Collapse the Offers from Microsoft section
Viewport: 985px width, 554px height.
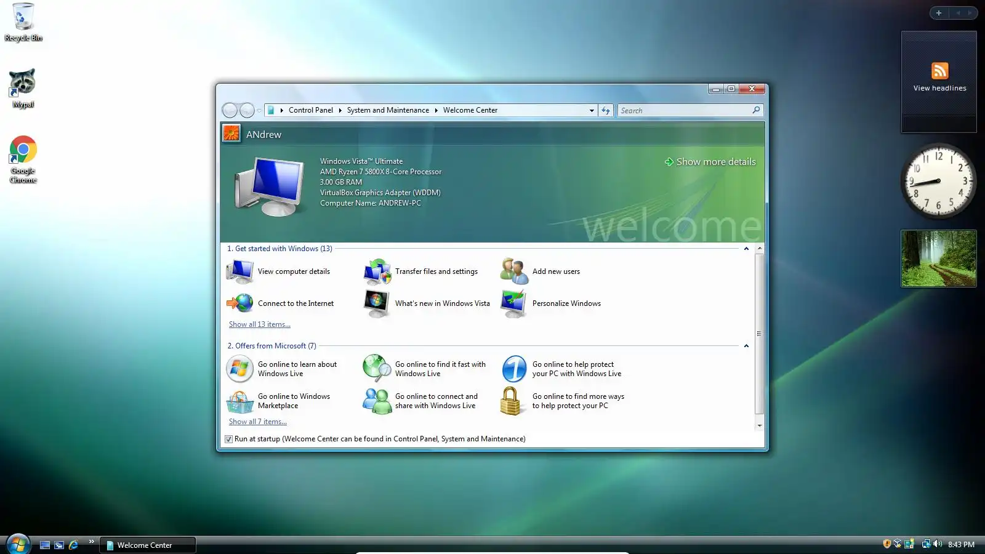(x=746, y=346)
